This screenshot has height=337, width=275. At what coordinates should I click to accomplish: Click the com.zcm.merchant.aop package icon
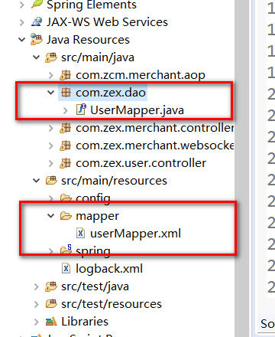click(x=65, y=76)
